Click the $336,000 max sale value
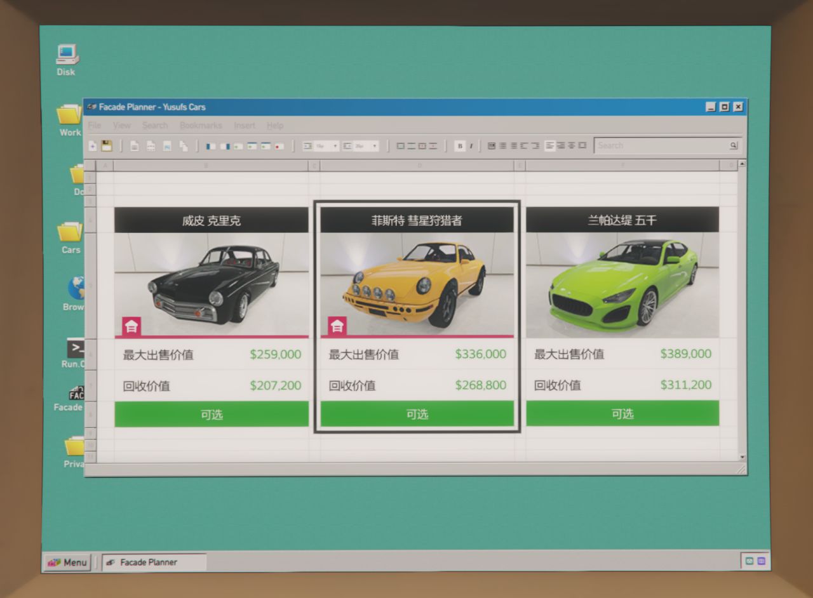This screenshot has height=598, width=813. pos(481,354)
